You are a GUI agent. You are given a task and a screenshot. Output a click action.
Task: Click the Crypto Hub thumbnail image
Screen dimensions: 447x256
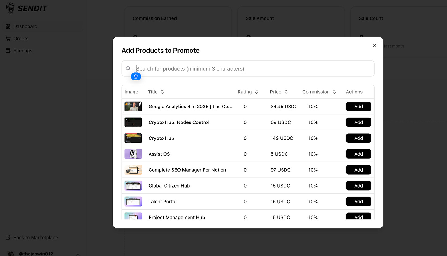point(133,138)
